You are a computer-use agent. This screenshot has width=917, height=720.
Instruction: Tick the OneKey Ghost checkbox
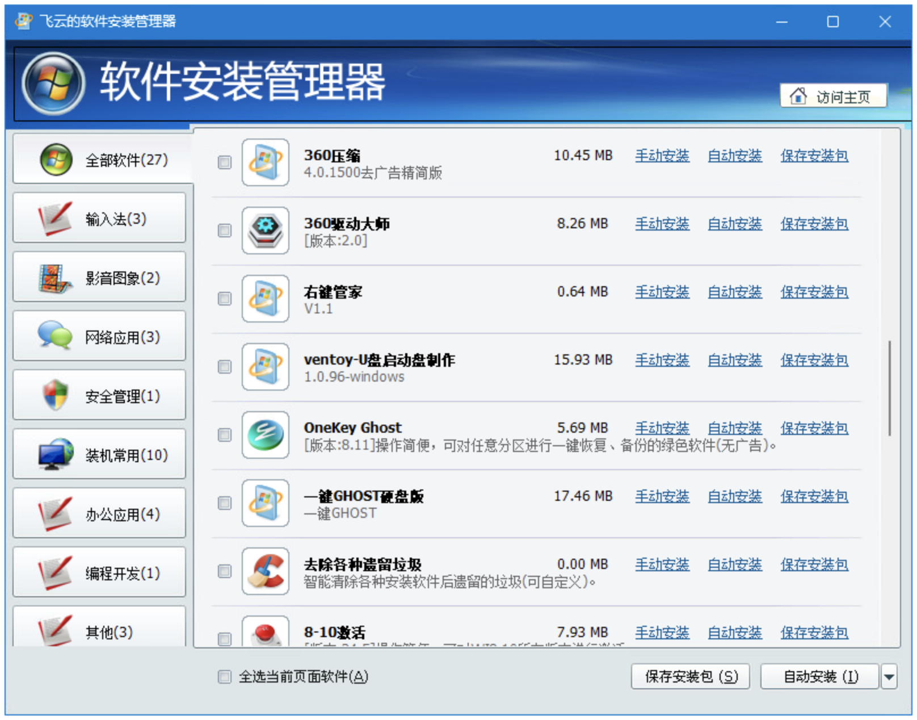tap(225, 435)
